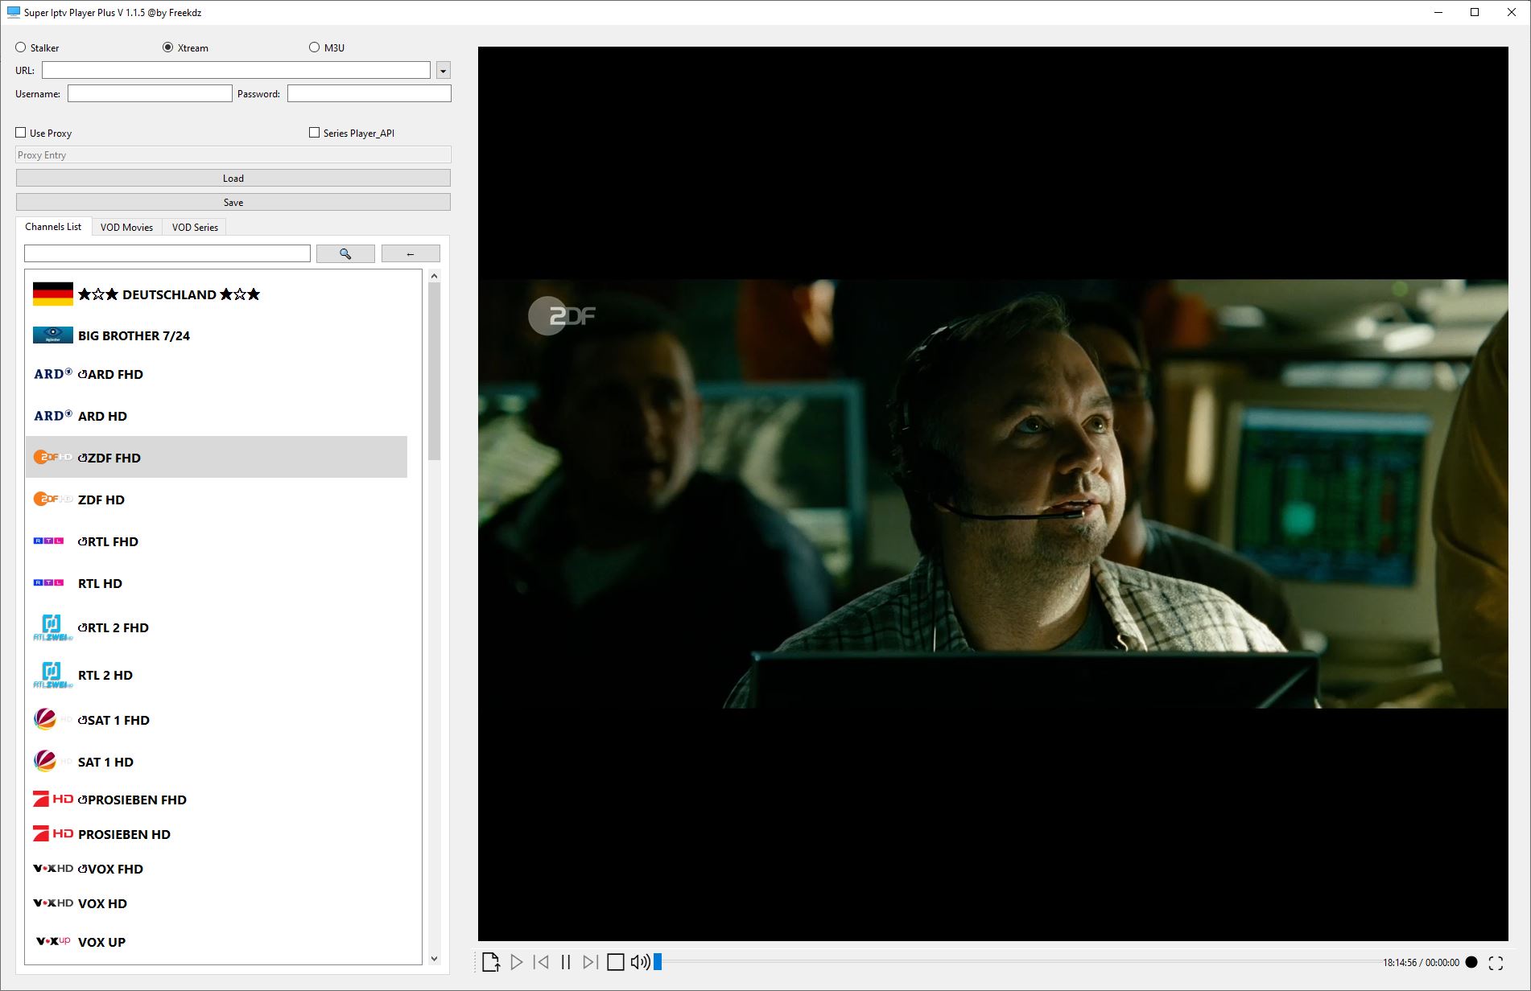Stop playback with square stop icon
Viewport: 1531px width, 991px height.
[616, 962]
